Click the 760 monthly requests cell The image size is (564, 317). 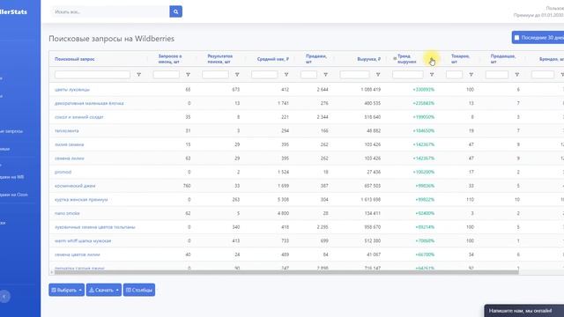point(187,186)
